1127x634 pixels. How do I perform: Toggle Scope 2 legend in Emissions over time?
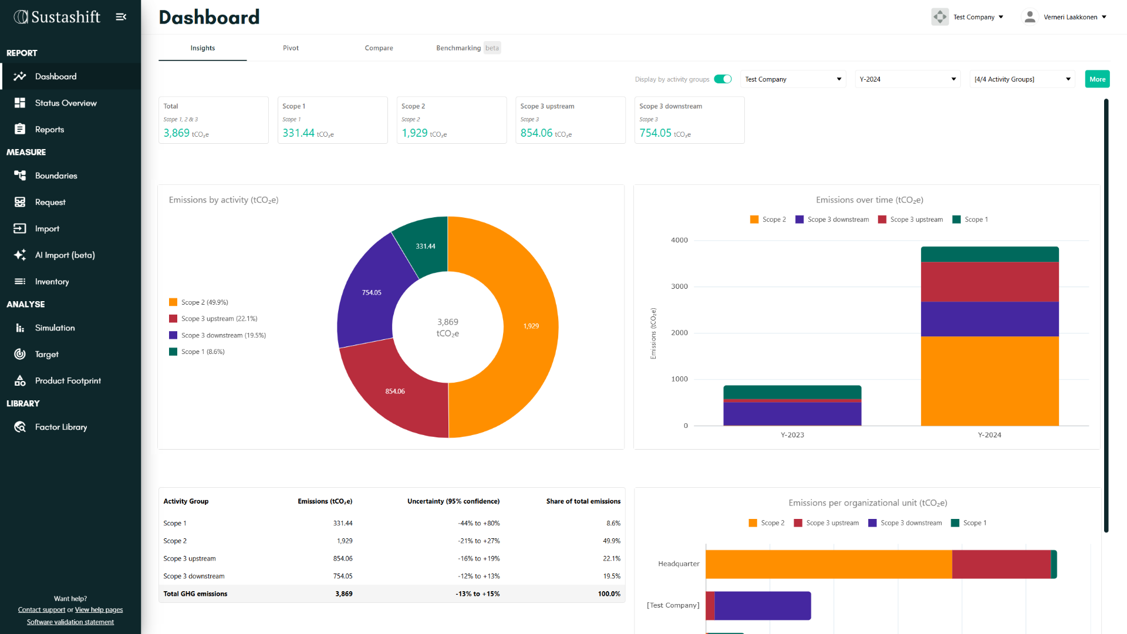click(x=768, y=220)
